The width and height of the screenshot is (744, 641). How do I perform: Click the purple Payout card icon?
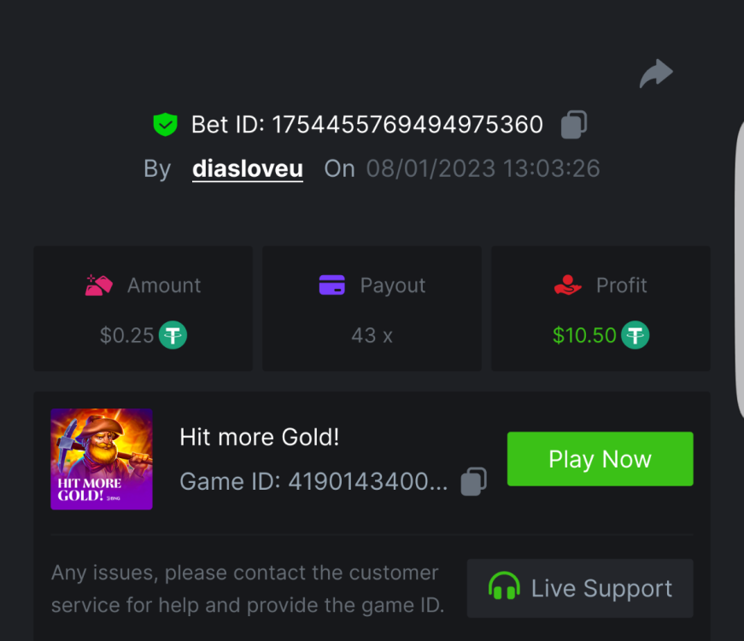point(331,285)
